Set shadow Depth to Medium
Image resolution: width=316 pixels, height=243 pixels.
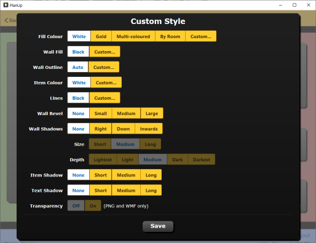(x=152, y=159)
